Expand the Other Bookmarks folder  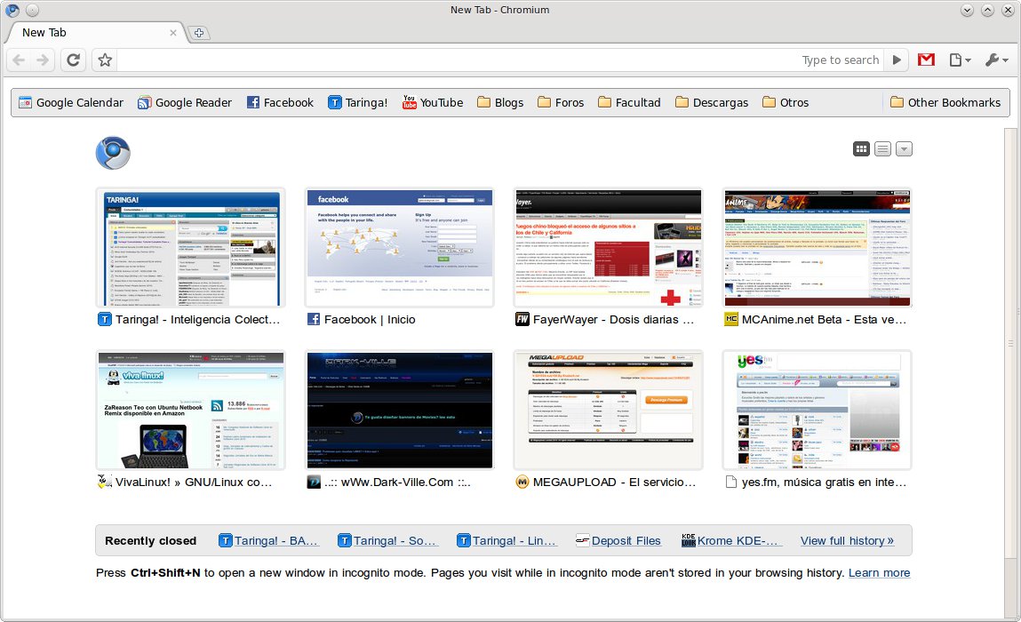pos(945,102)
